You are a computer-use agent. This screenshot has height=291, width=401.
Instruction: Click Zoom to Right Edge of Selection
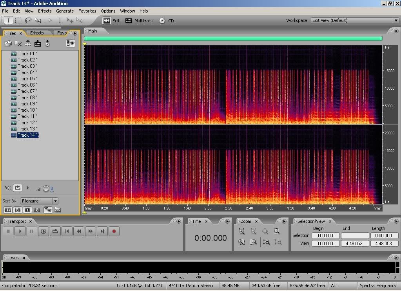coord(253,242)
